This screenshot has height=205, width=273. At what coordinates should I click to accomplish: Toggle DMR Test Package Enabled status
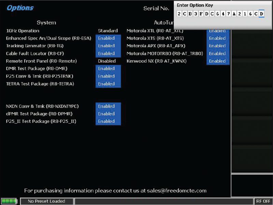pyautogui.click(x=108, y=69)
